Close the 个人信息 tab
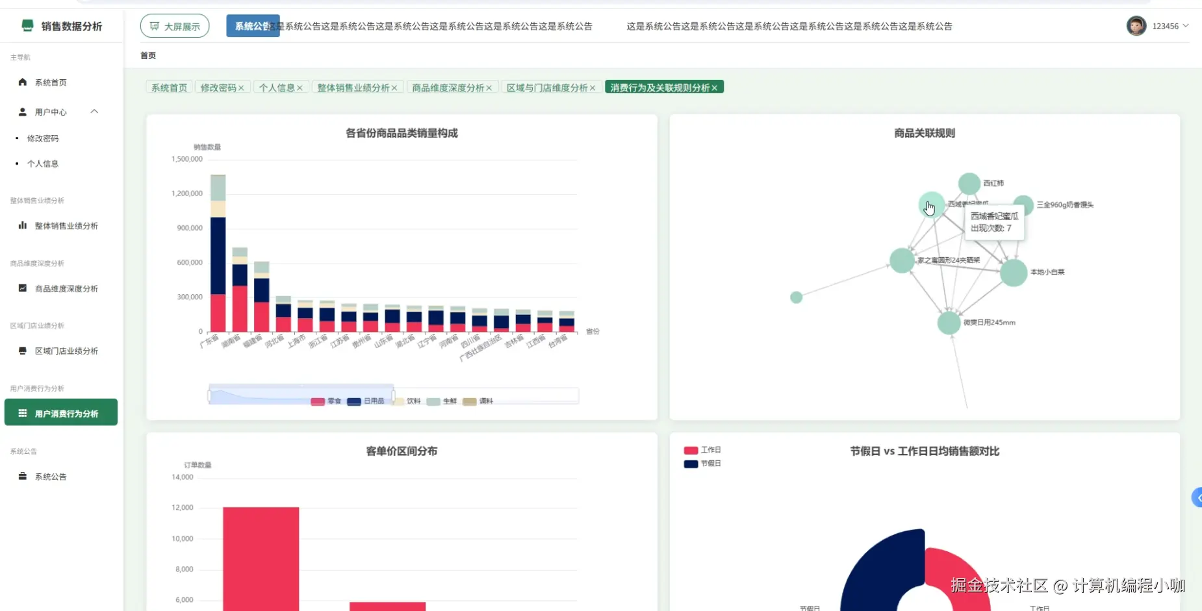 tap(300, 88)
